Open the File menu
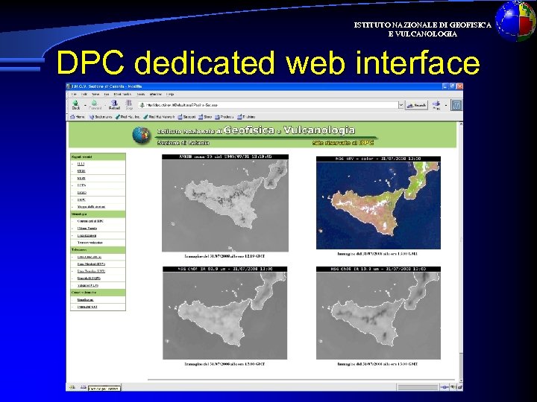Viewport: 537px width, 402px height. (74, 94)
